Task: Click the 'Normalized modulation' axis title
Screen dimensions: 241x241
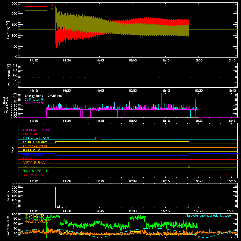Action: coord(6,105)
